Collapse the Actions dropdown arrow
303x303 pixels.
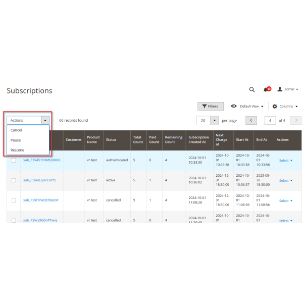(45, 120)
